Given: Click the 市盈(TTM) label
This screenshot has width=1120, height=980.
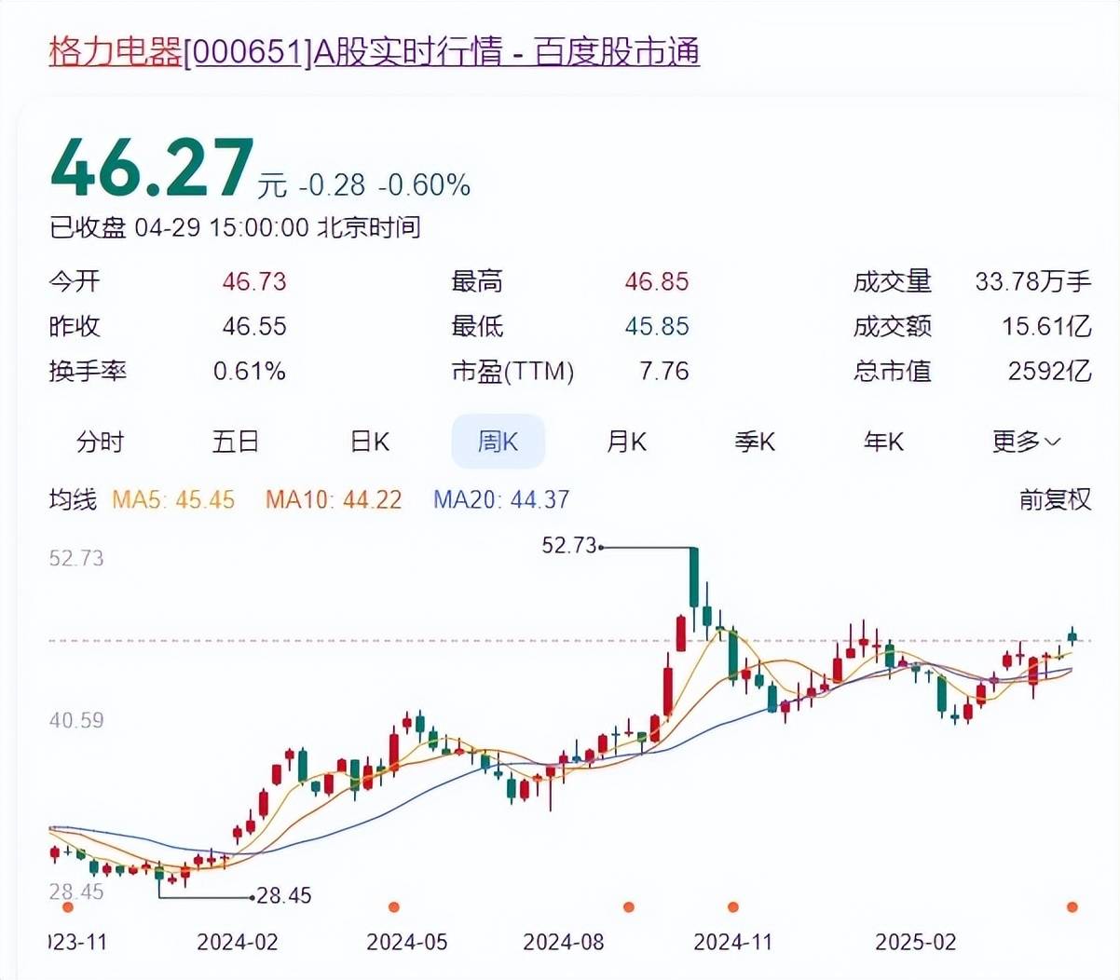Looking at the screenshot, I should (512, 371).
